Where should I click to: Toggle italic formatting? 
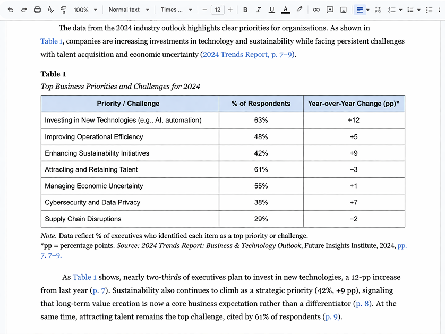point(259,10)
